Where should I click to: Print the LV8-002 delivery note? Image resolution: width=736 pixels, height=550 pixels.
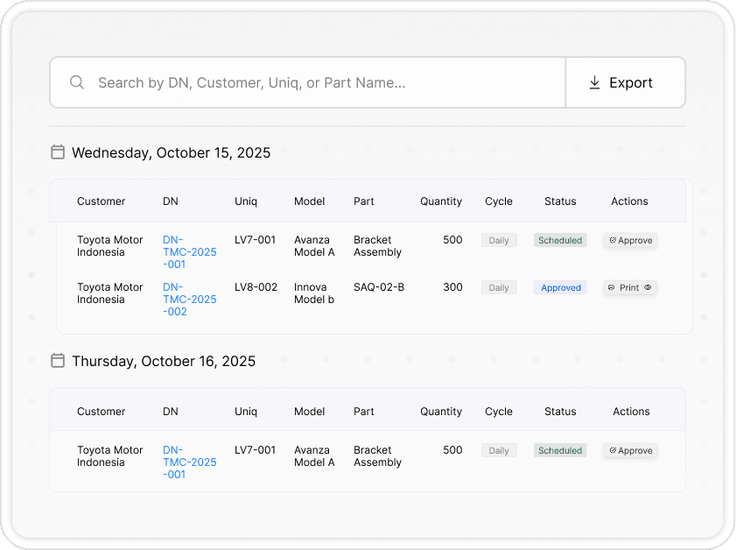[x=624, y=287]
